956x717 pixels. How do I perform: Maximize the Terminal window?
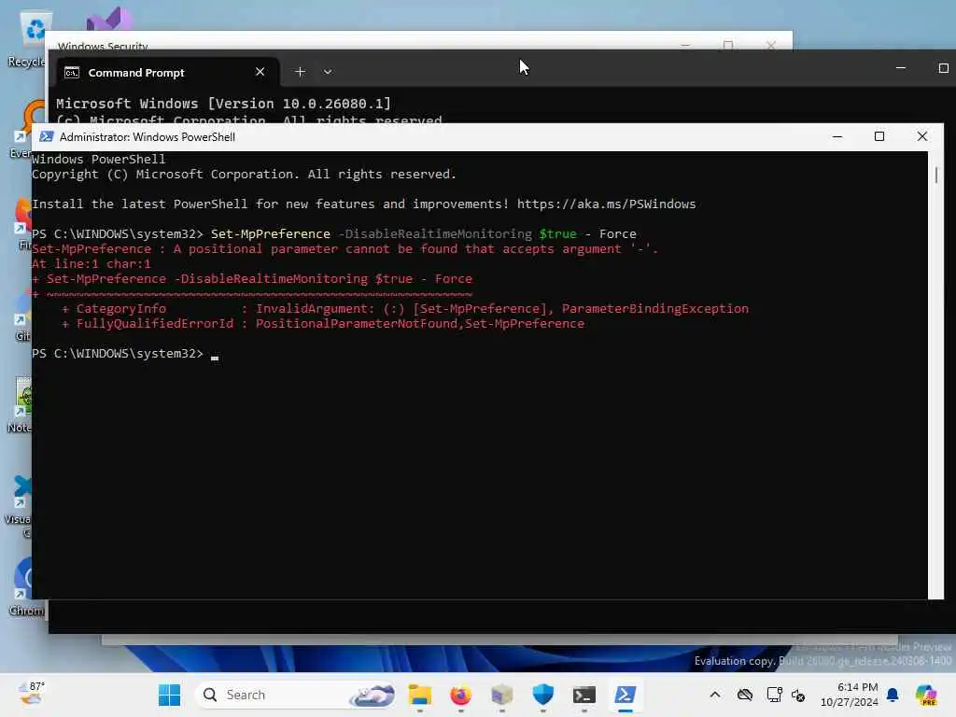tap(943, 68)
